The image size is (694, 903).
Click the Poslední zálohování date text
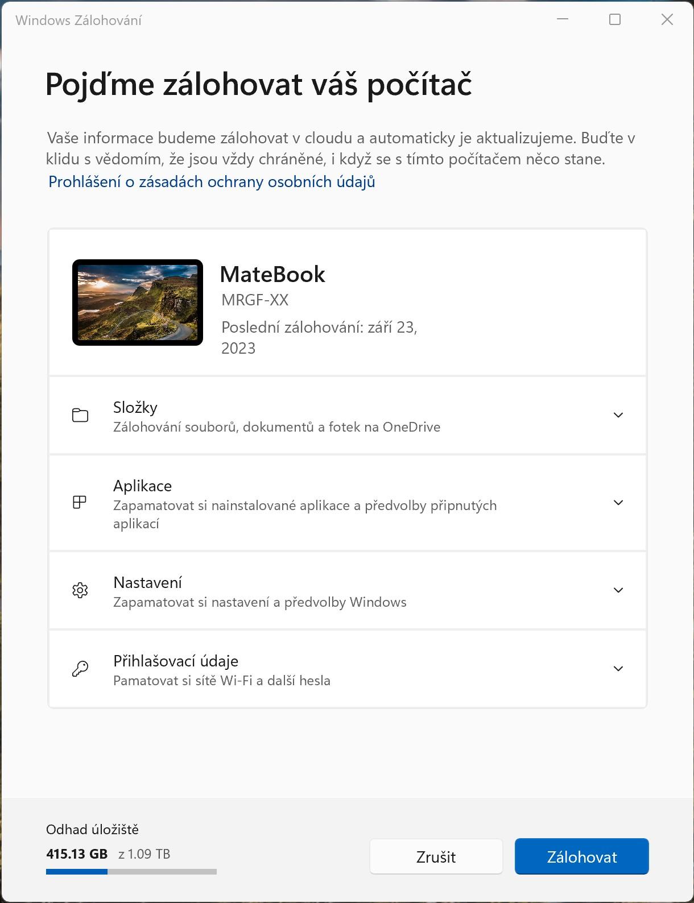pos(319,338)
